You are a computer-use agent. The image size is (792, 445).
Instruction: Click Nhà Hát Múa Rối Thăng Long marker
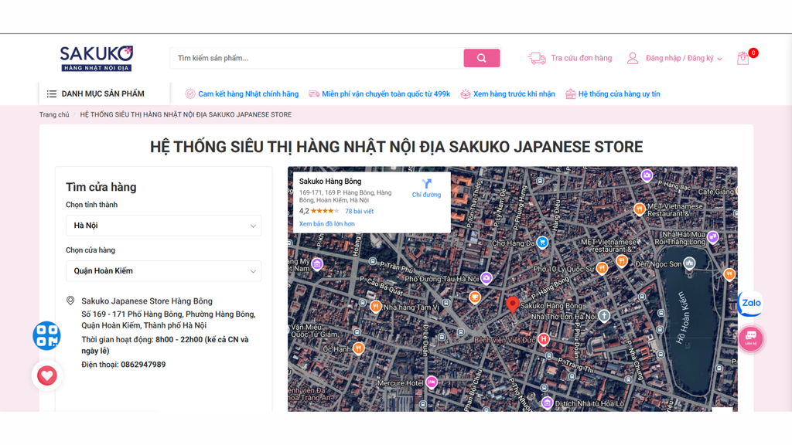[712, 236]
